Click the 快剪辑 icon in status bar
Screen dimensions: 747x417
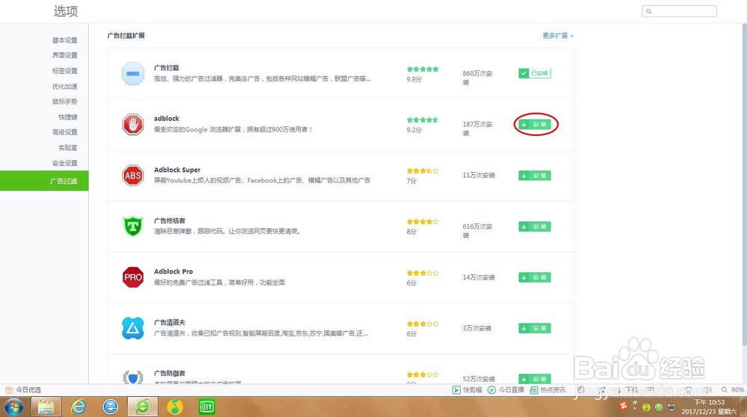pos(456,390)
